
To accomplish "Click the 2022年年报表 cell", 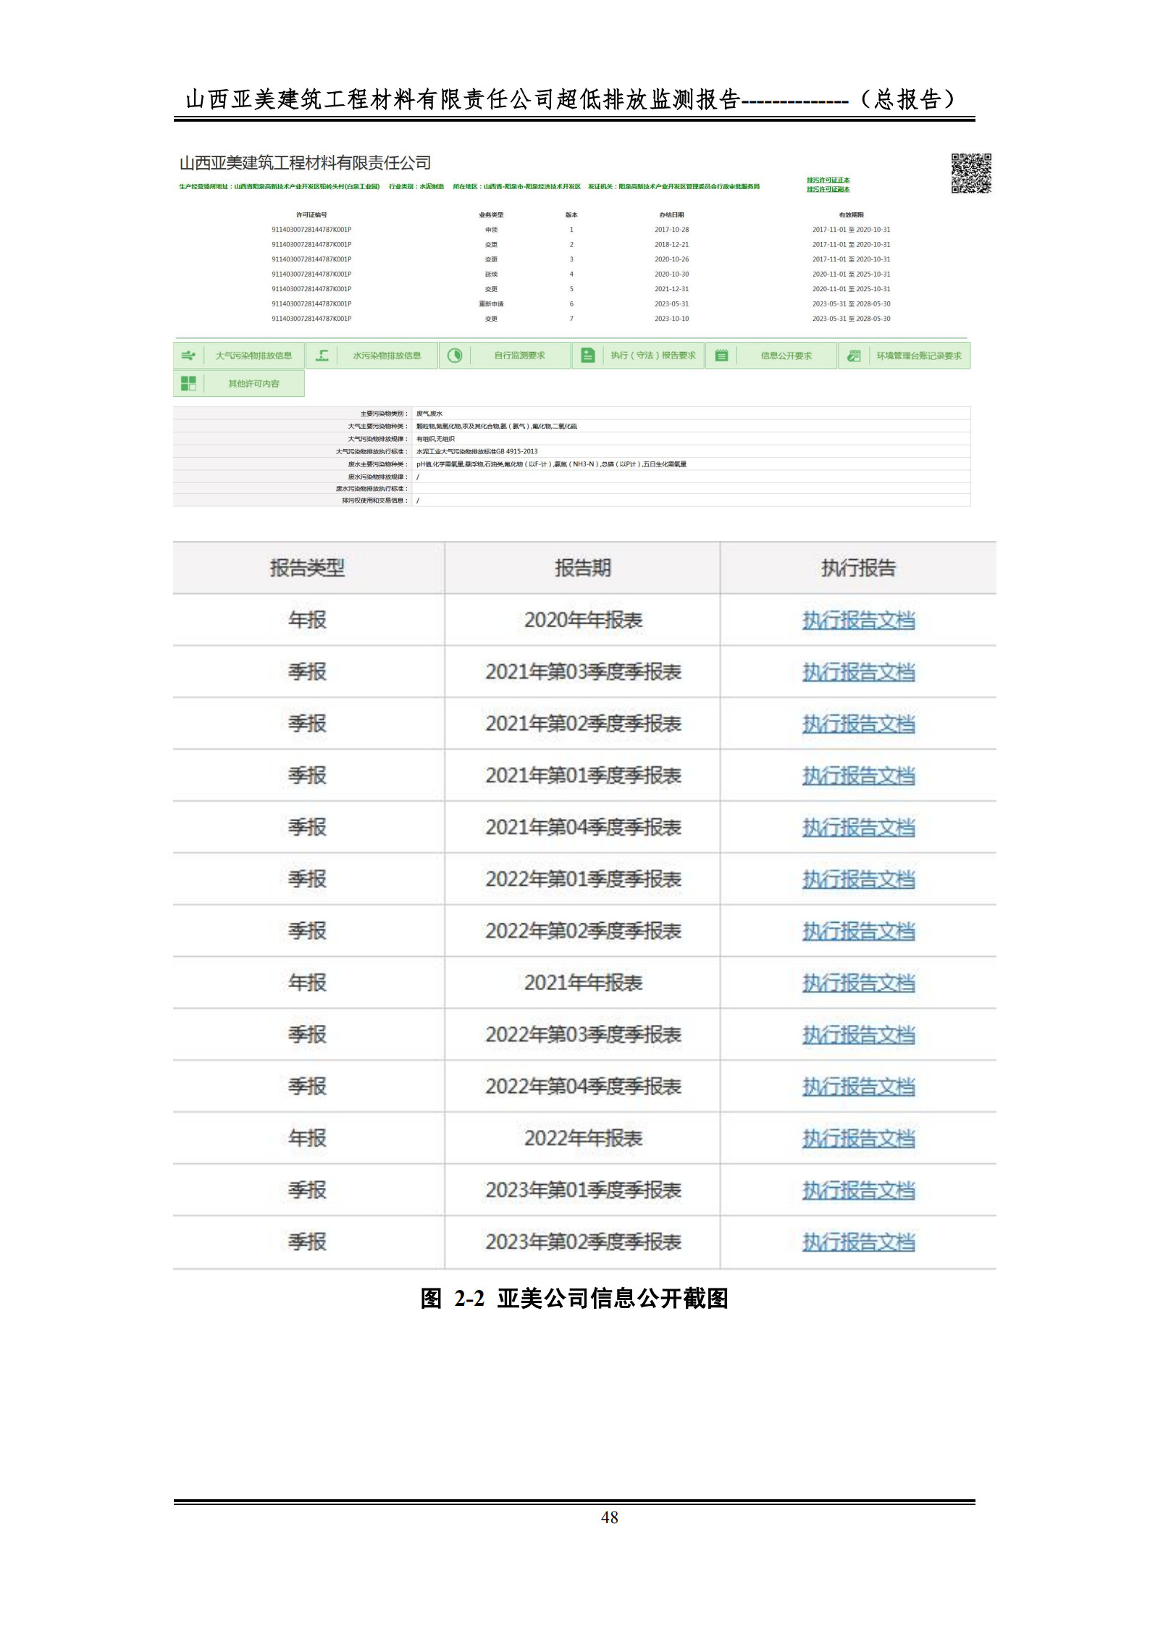I will click(583, 1139).
